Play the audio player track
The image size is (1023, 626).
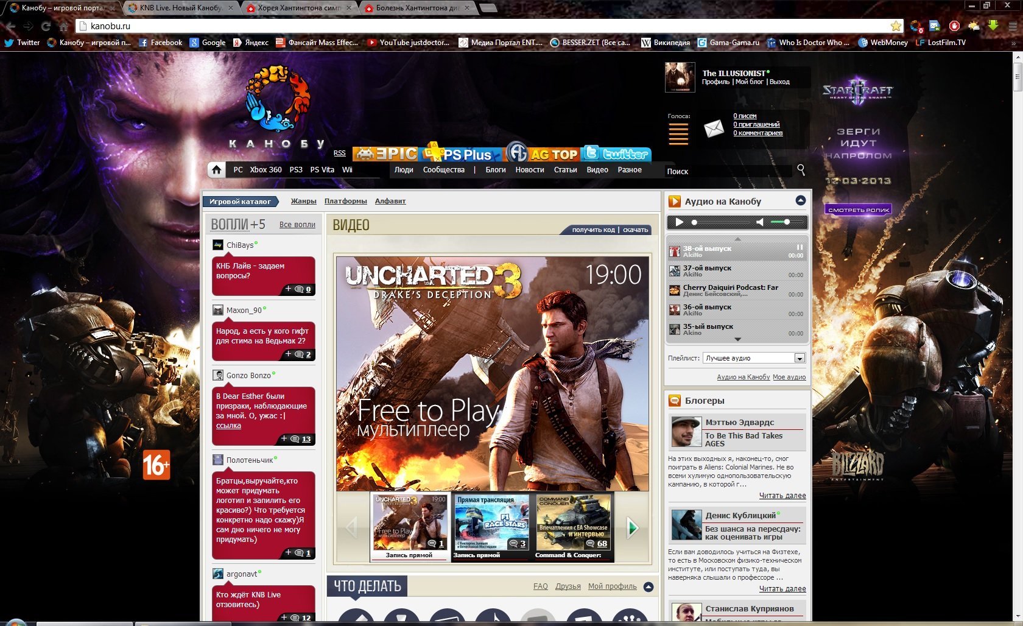click(679, 222)
